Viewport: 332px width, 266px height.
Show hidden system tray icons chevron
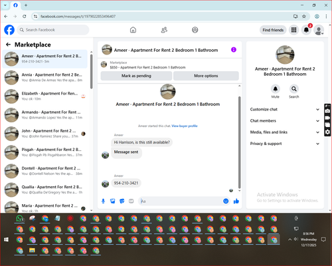290,239
